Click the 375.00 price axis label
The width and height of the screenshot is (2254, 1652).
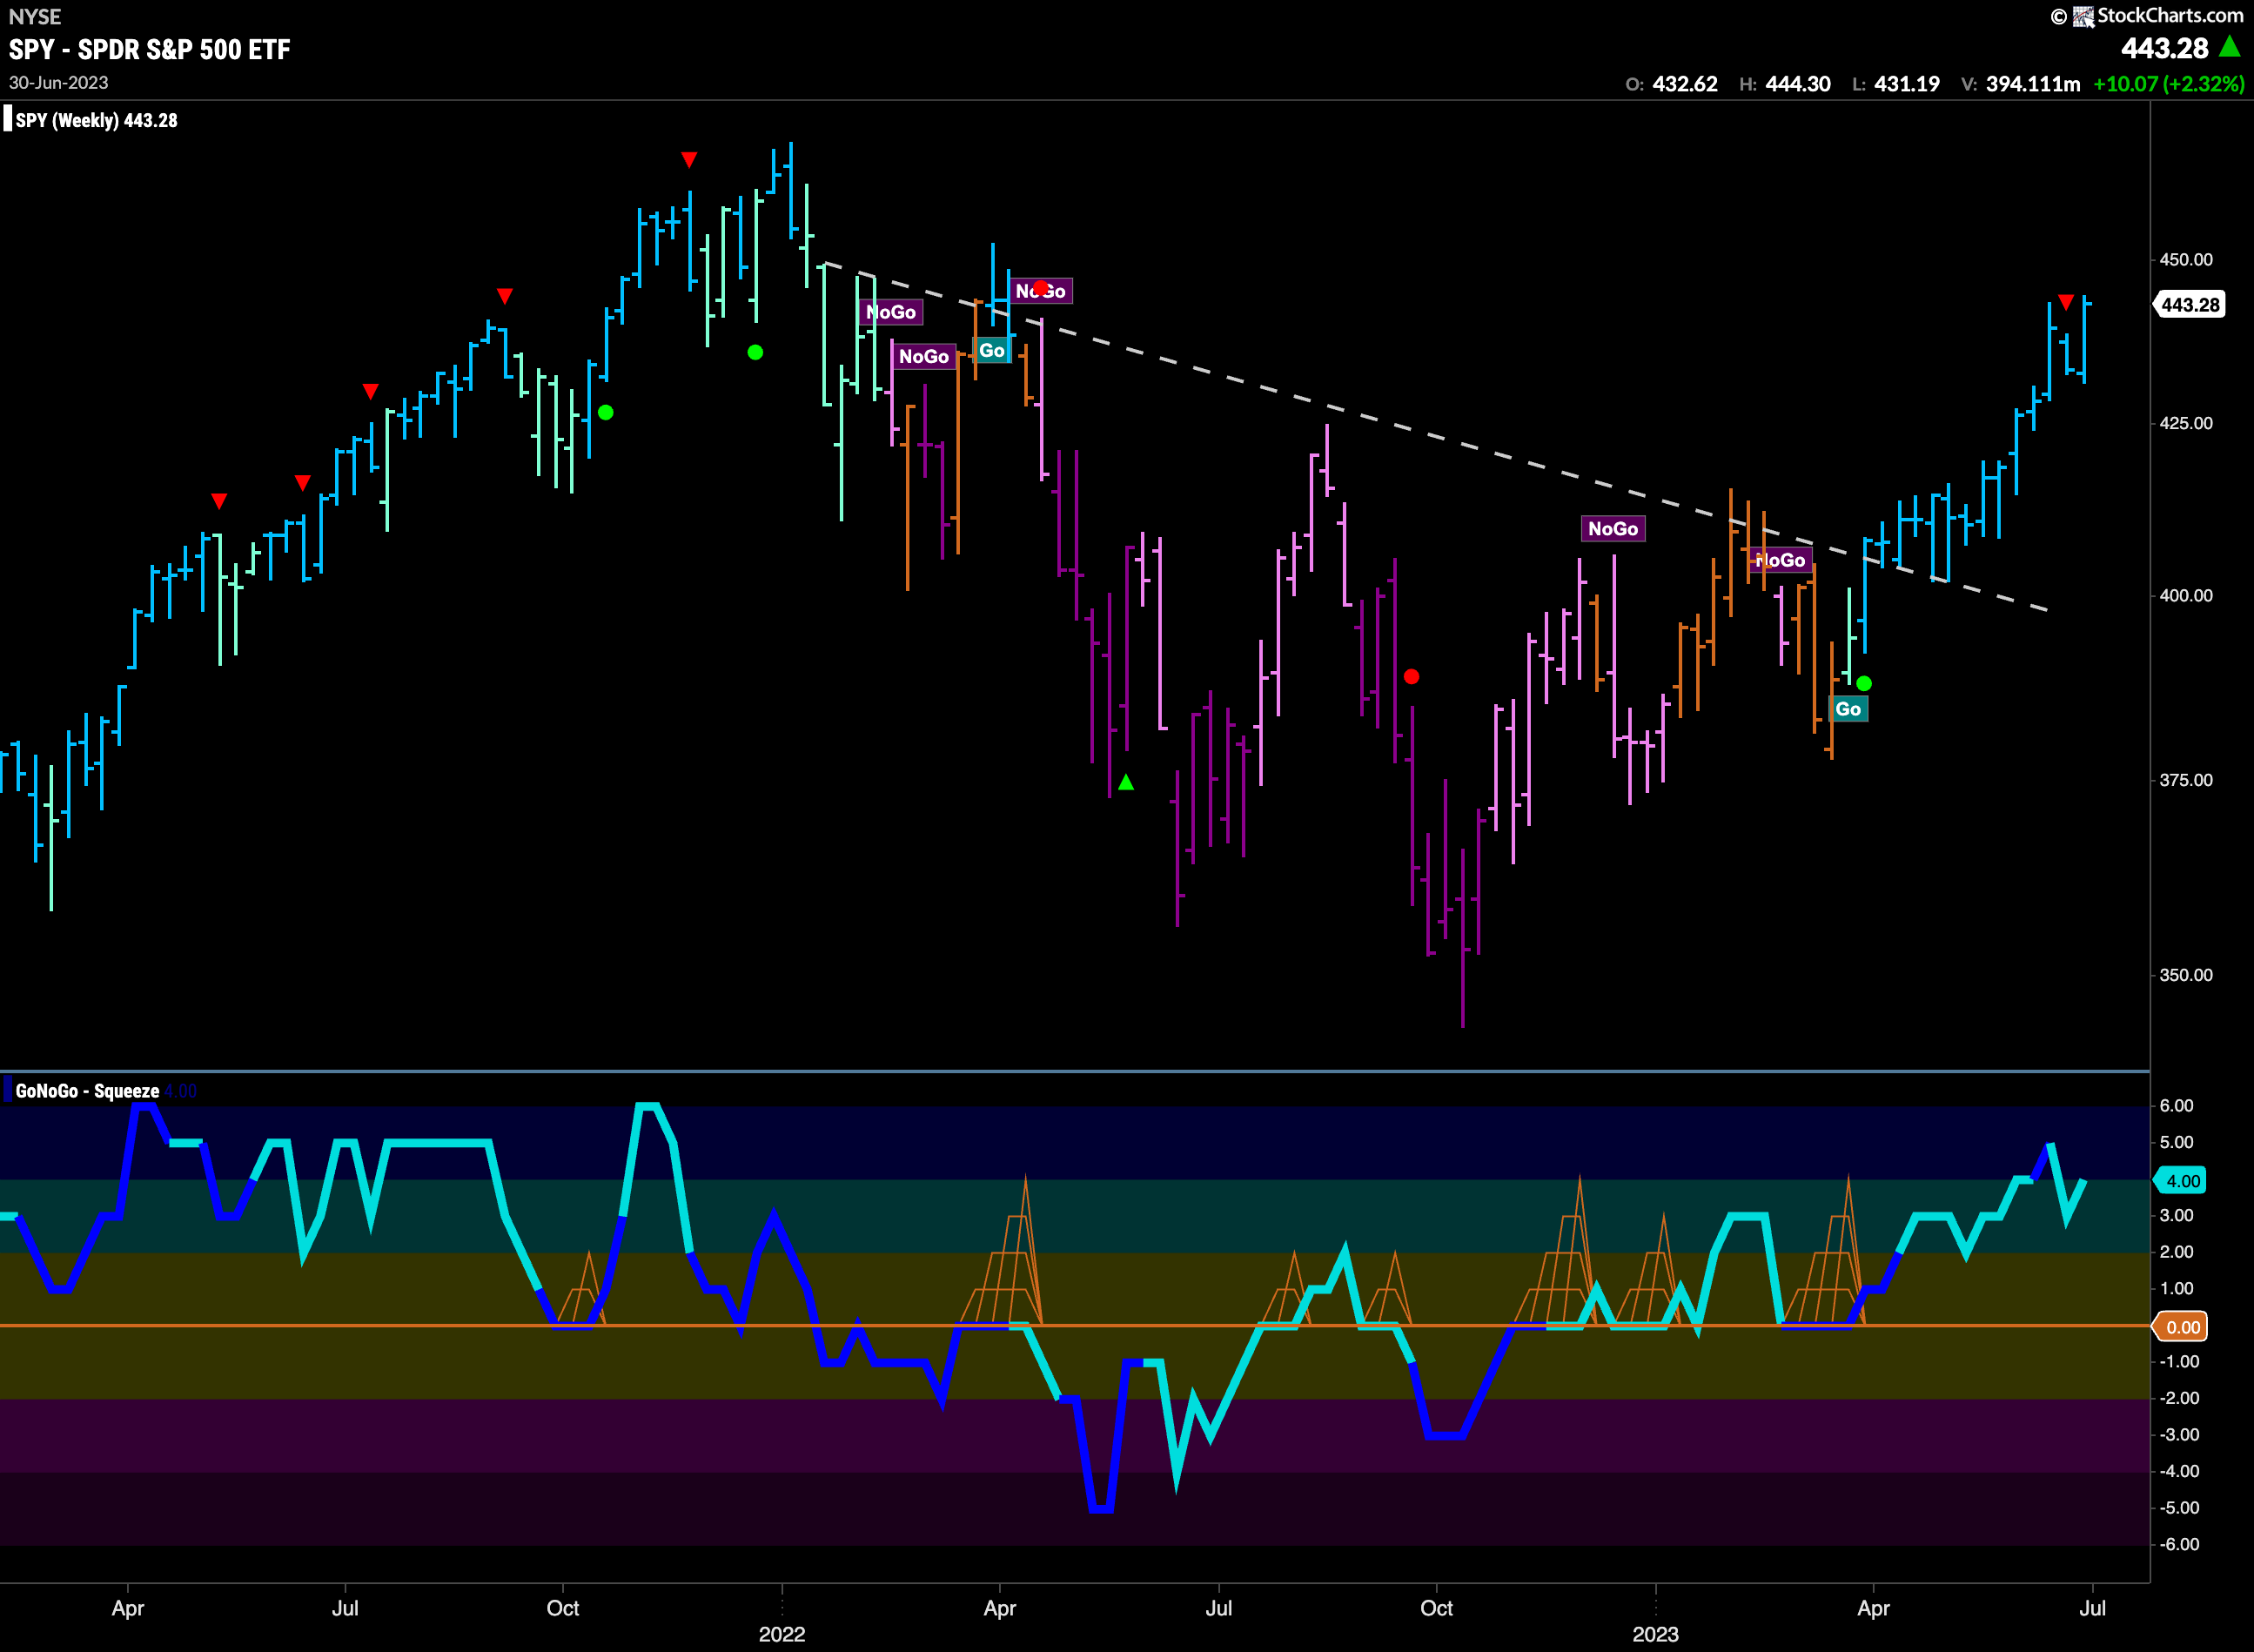pos(2186,780)
